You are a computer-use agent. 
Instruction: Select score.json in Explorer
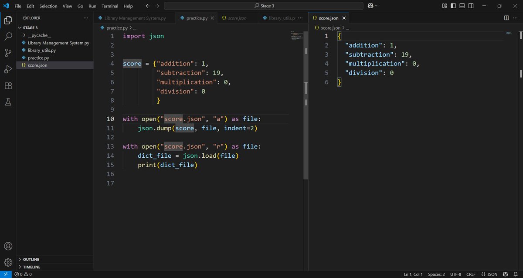[54, 65]
